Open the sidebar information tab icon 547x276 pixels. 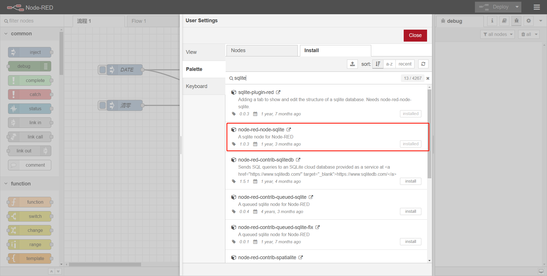[492, 21]
